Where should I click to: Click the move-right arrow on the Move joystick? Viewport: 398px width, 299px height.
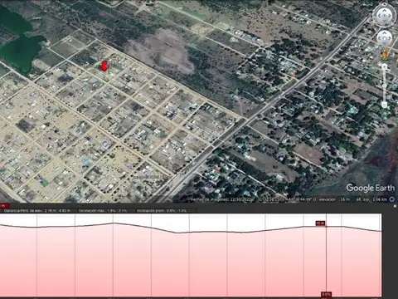pyautogui.click(x=389, y=38)
